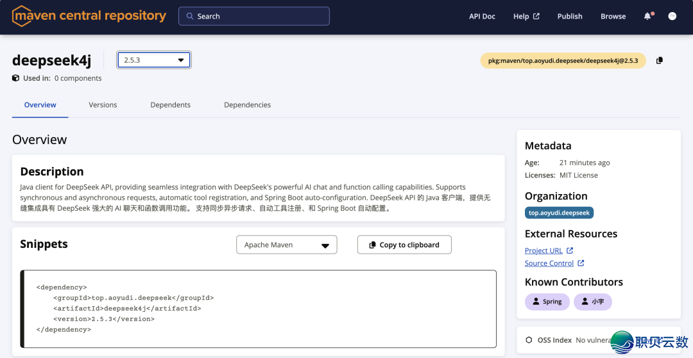Click the search magnifier icon
The height and width of the screenshot is (358, 693).
(x=189, y=16)
